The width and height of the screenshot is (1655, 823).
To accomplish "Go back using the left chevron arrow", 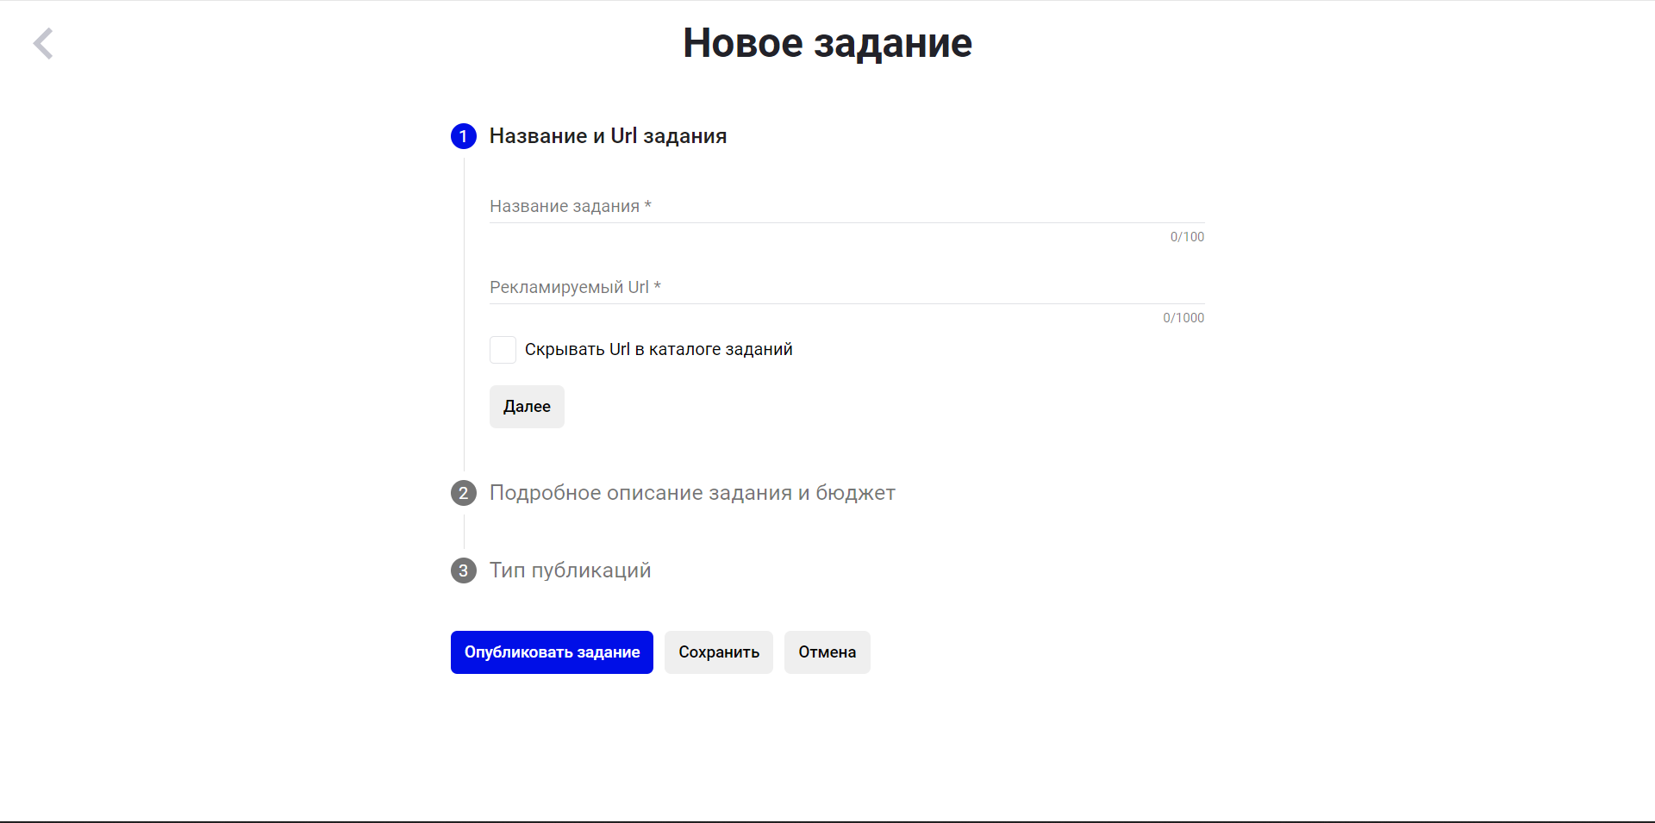I will (x=43, y=43).
